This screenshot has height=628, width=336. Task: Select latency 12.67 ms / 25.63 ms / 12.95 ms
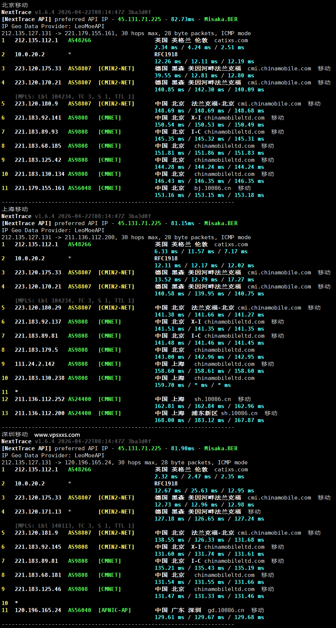point(204,491)
